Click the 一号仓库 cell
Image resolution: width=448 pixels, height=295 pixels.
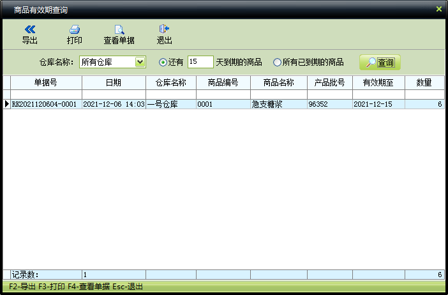point(171,104)
